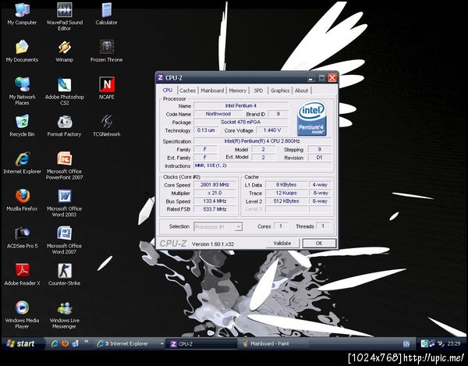
Task: Click the Instructions MMX, SSE field
Action: 263,165
